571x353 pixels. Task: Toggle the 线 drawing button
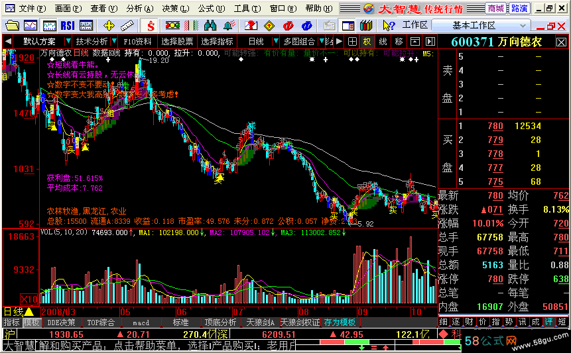(x=383, y=42)
